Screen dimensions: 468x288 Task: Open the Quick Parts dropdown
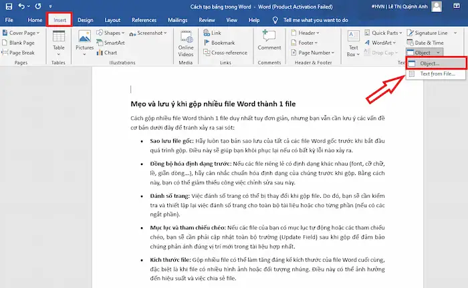(386, 33)
